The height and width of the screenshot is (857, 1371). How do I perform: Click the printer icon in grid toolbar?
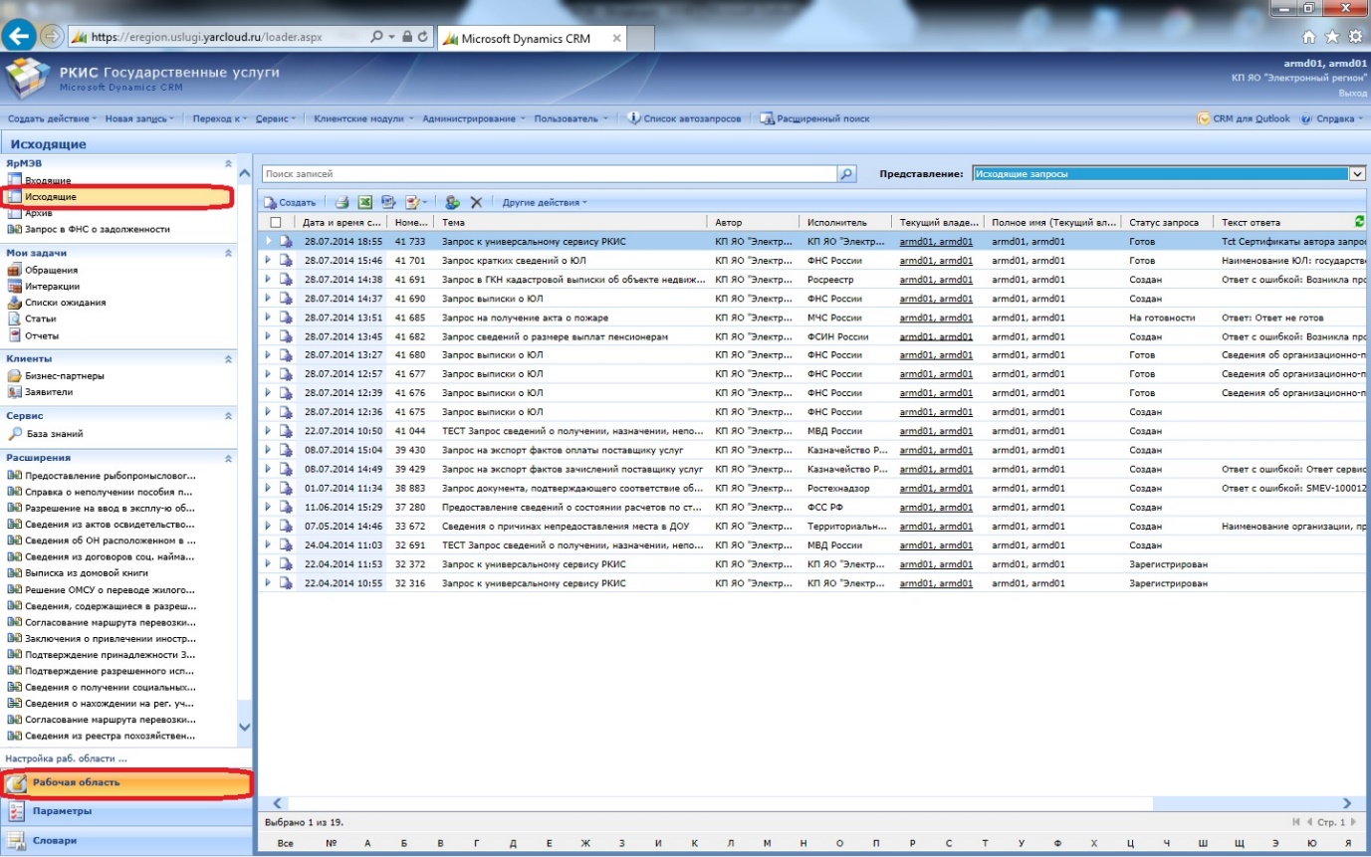(x=342, y=202)
